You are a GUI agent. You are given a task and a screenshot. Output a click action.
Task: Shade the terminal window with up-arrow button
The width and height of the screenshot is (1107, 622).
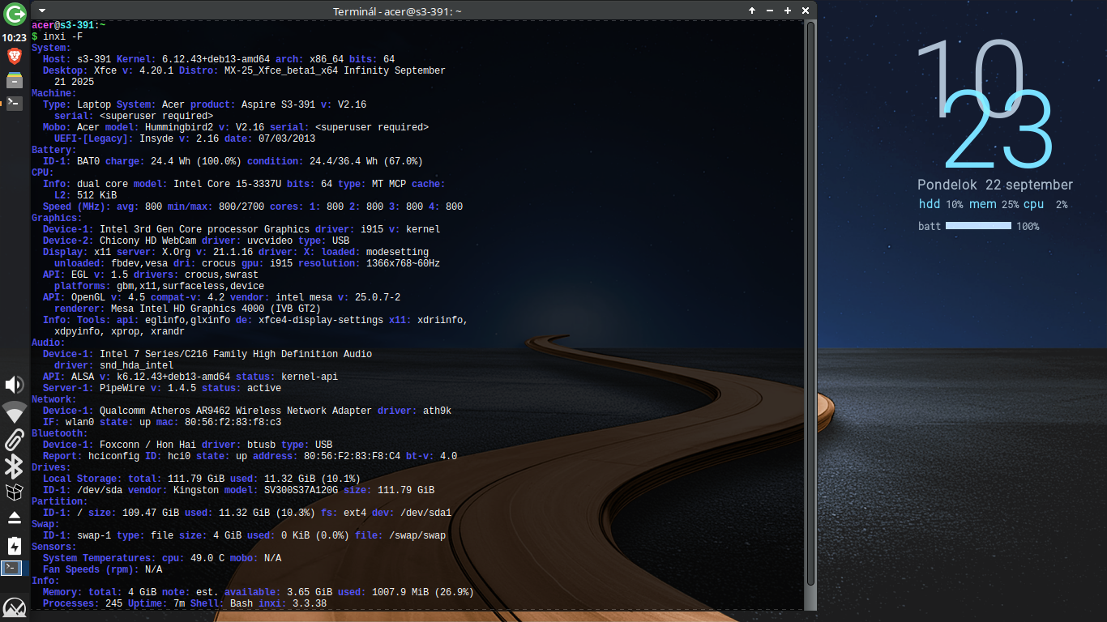click(752, 11)
